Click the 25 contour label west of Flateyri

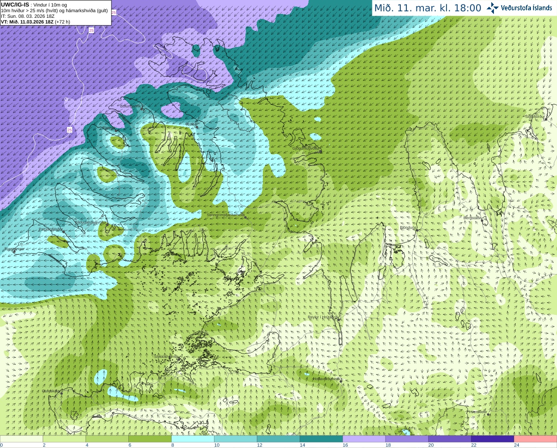[70, 130]
